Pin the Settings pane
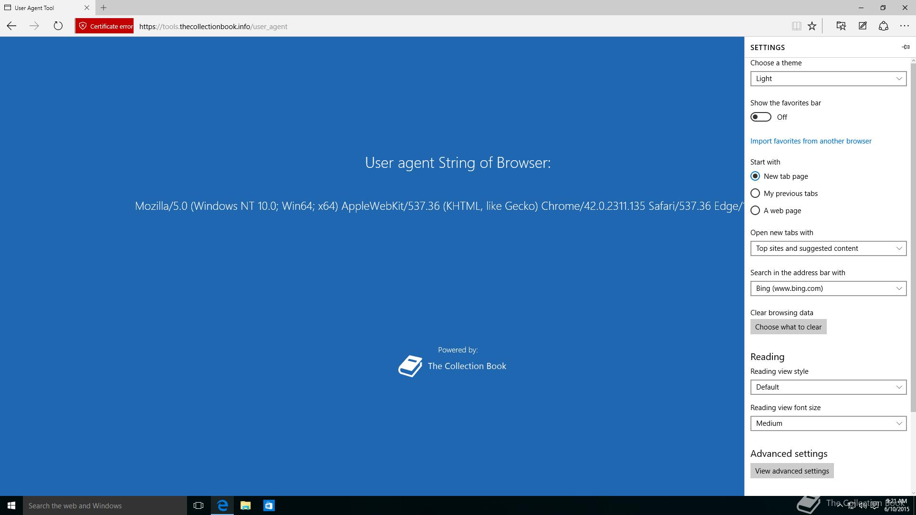This screenshot has width=916, height=515. pos(906,47)
